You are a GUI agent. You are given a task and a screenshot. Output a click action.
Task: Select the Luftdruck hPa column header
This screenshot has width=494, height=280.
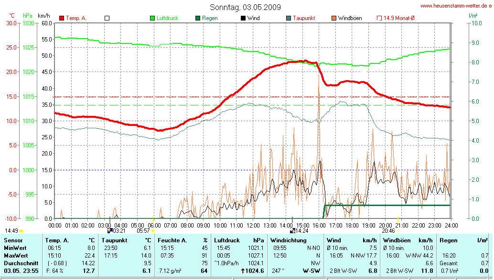coord(238,240)
